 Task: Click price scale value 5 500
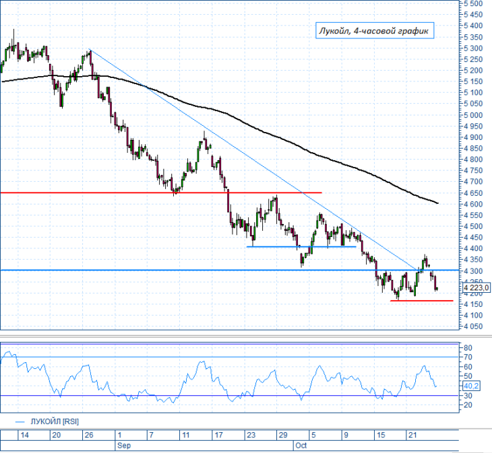tap(473, 3)
